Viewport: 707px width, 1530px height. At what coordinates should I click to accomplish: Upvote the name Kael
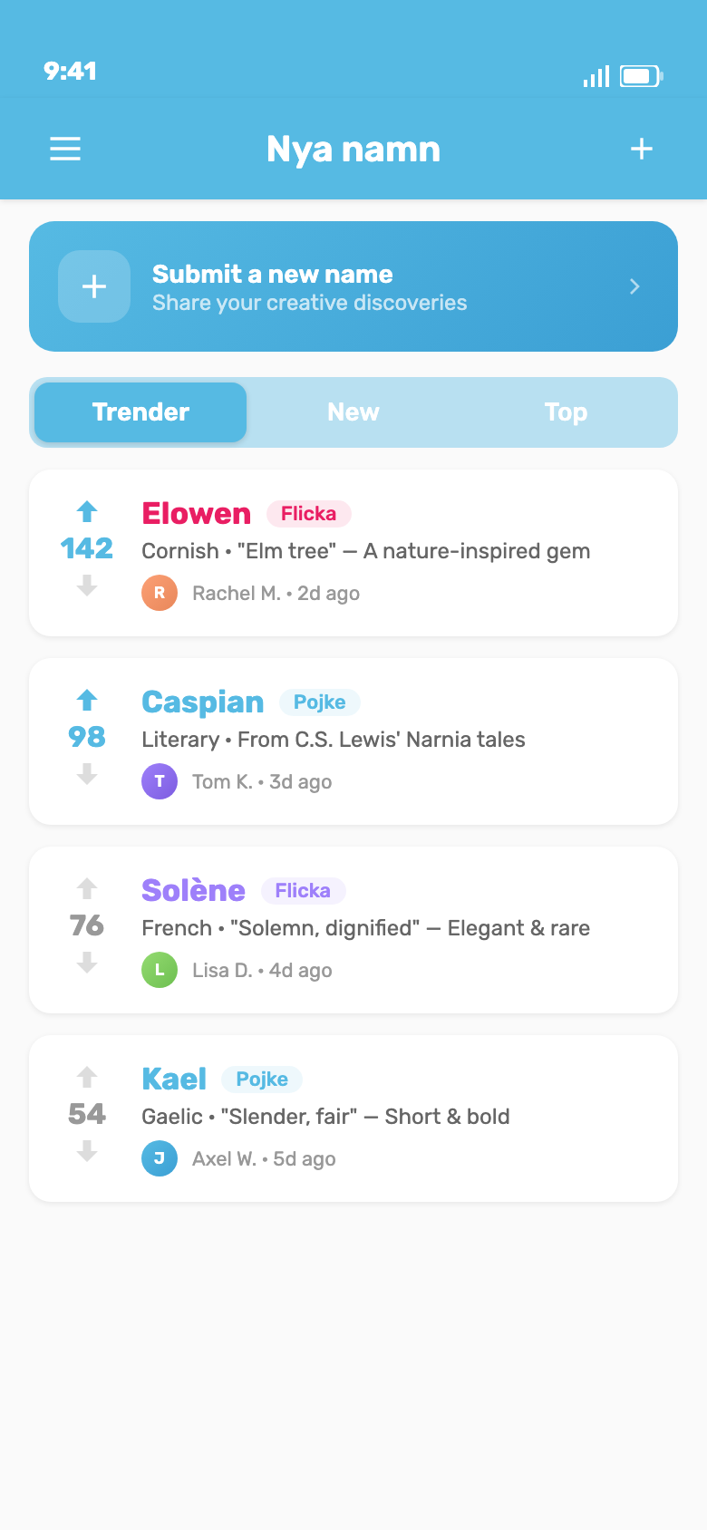point(87,1078)
